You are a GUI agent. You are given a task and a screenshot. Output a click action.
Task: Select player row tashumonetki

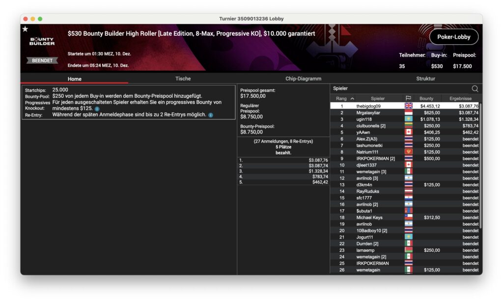(405, 145)
